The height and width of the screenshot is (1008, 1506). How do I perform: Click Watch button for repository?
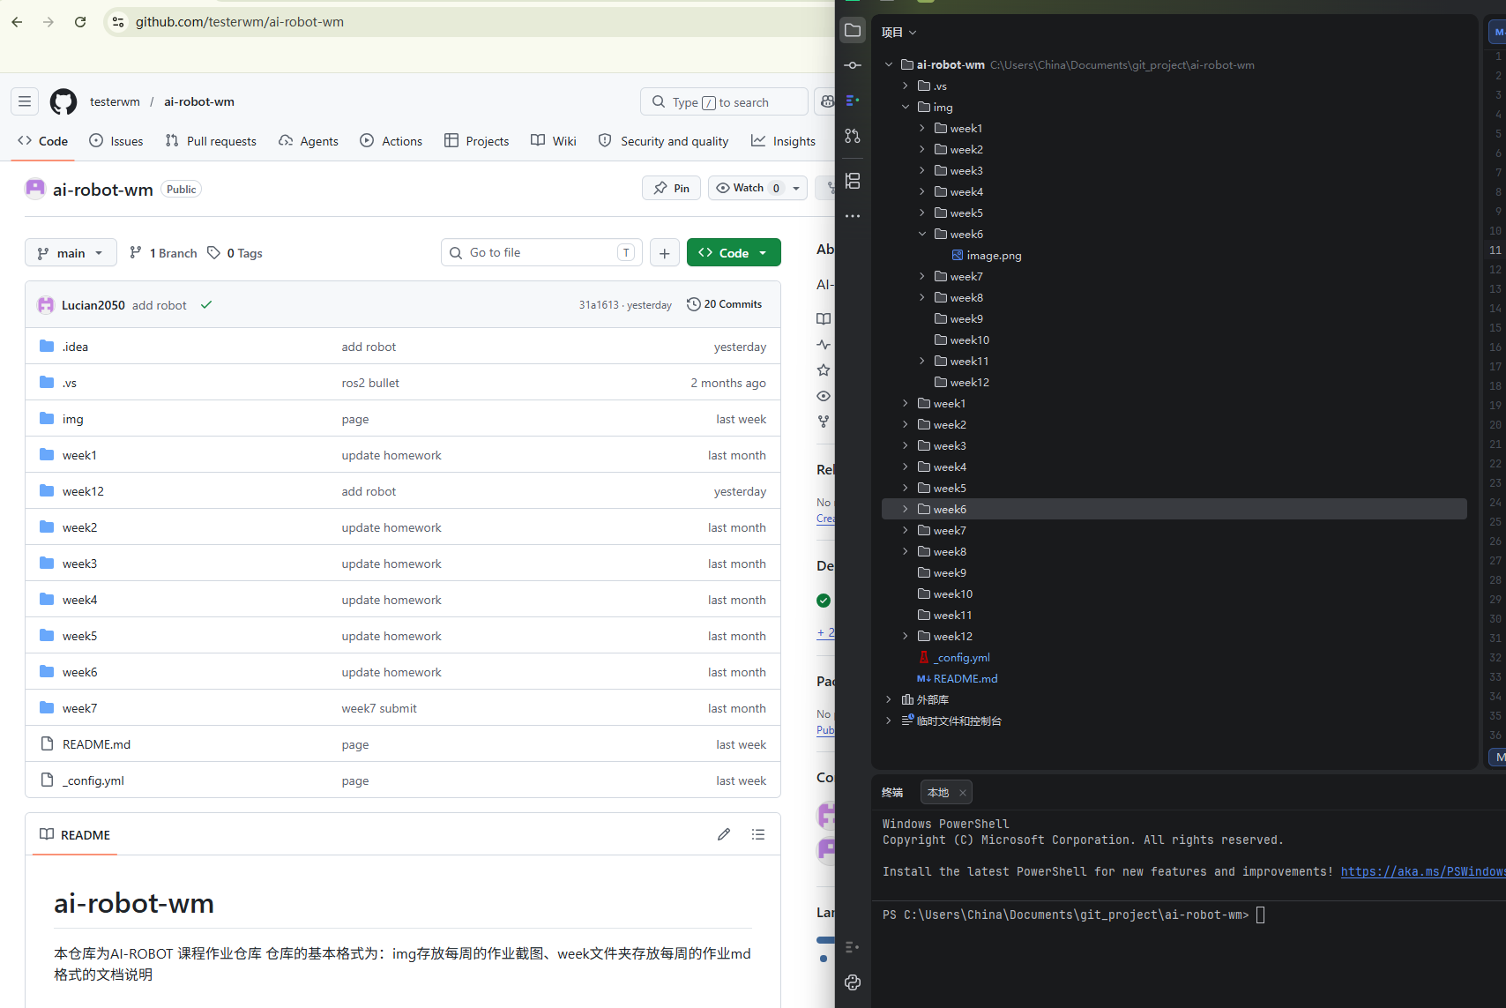[x=748, y=188]
